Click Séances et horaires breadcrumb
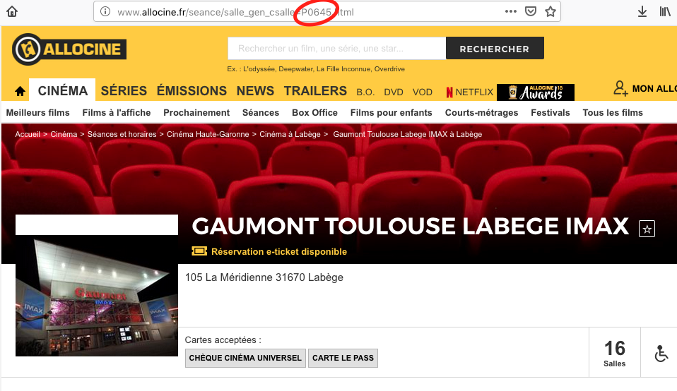This screenshot has height=391, width=677. point(122,134)
